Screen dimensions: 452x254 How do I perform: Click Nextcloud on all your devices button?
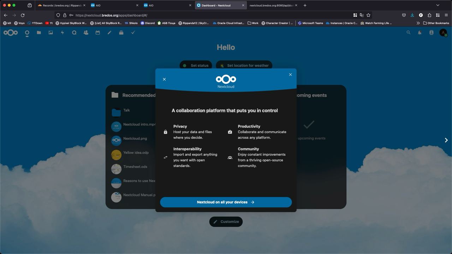coord(226,202)
